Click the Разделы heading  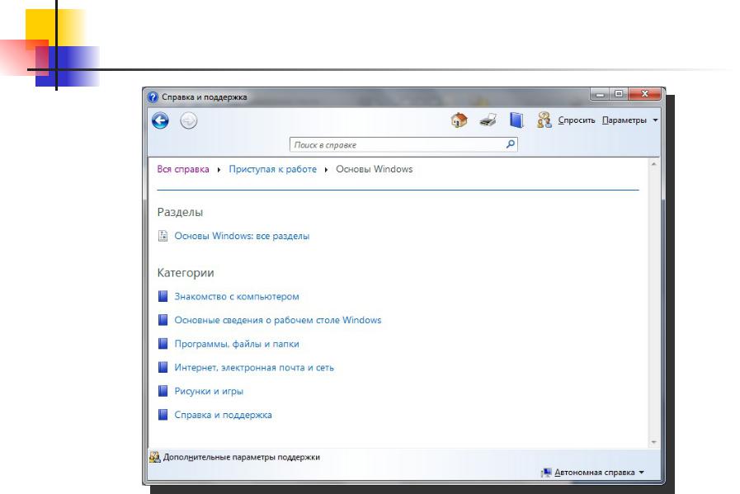pos(180,212)
